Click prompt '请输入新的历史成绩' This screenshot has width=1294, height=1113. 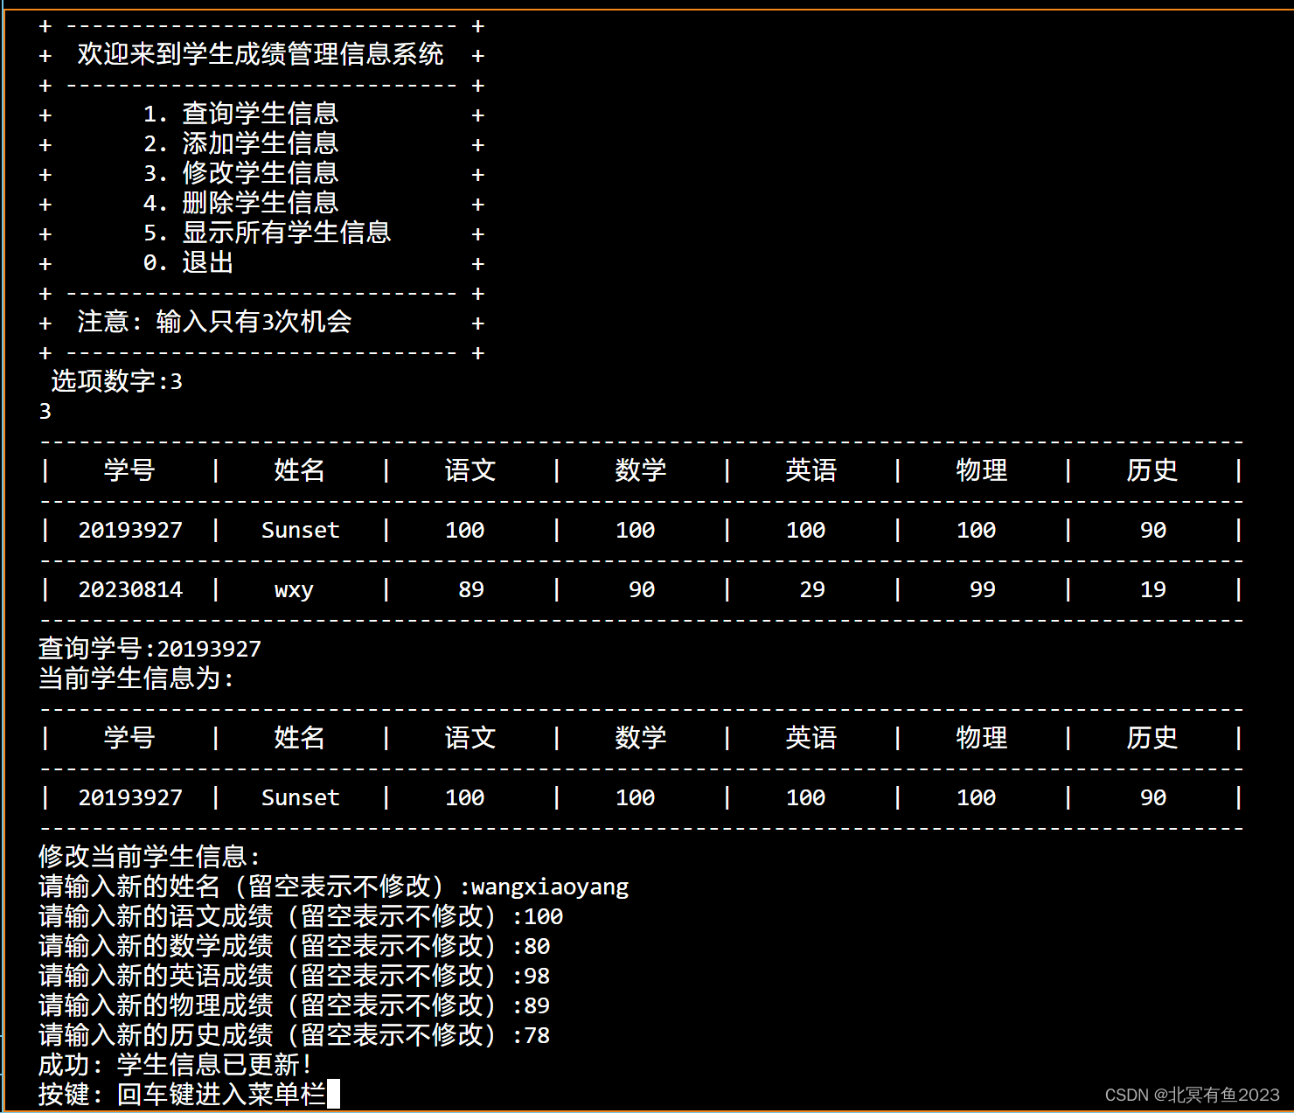(x=156, y=1035)
